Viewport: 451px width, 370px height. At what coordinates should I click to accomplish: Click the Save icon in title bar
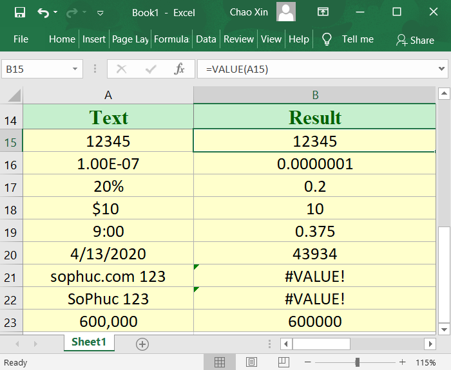(19, 12)
